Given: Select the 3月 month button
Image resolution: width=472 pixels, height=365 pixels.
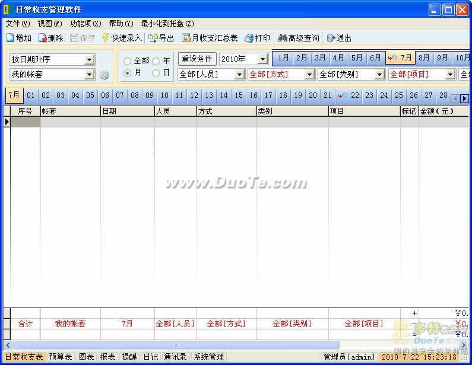Looking at the screenshot, I should (320, 58).
